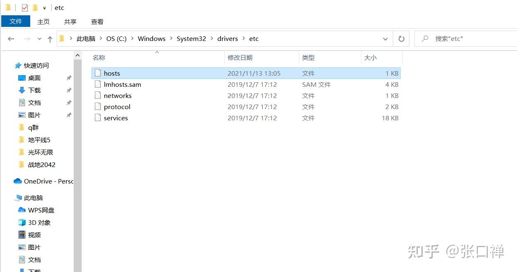The height and width of the screenshot is (272, 517).
Task: Toggle the pin beside 文档 in quick access
Action: click(x=69, y=103)
